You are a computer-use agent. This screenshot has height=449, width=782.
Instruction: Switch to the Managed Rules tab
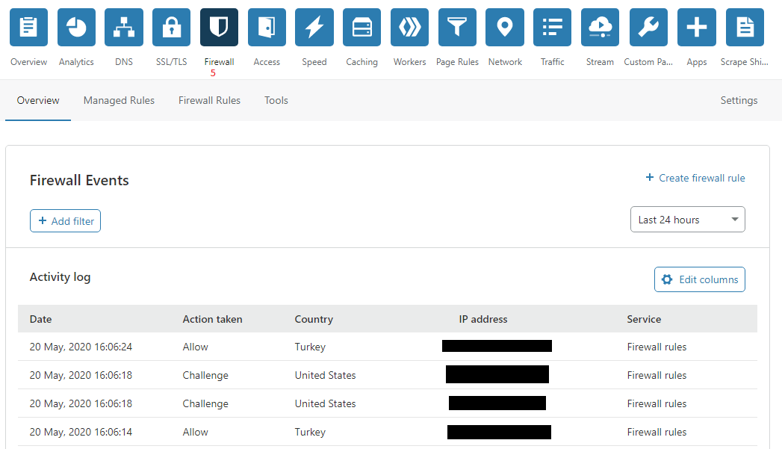[x=119, y=100]
